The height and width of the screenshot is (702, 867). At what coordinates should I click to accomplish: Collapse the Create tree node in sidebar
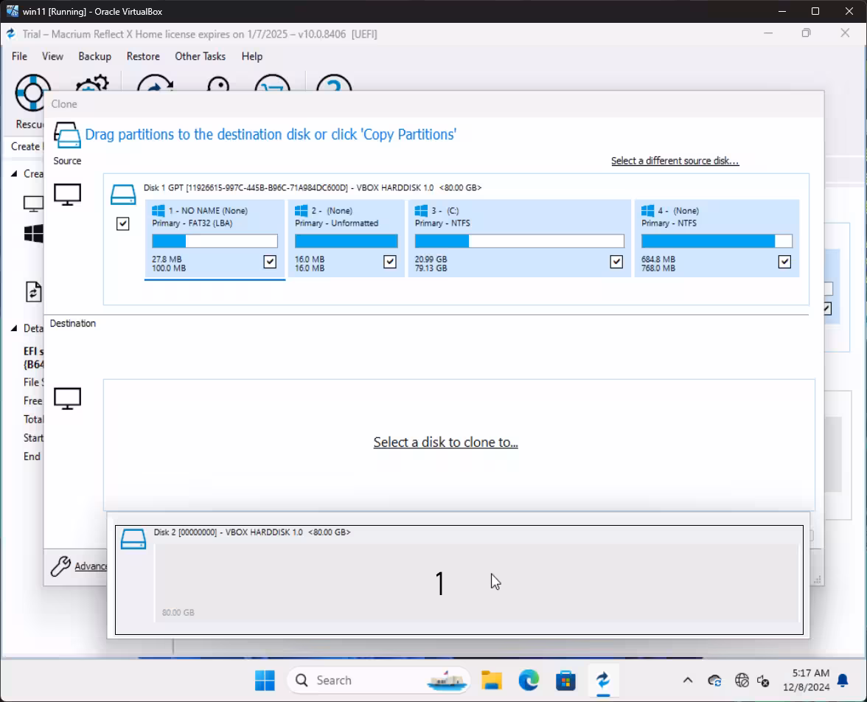click(14, 174)
